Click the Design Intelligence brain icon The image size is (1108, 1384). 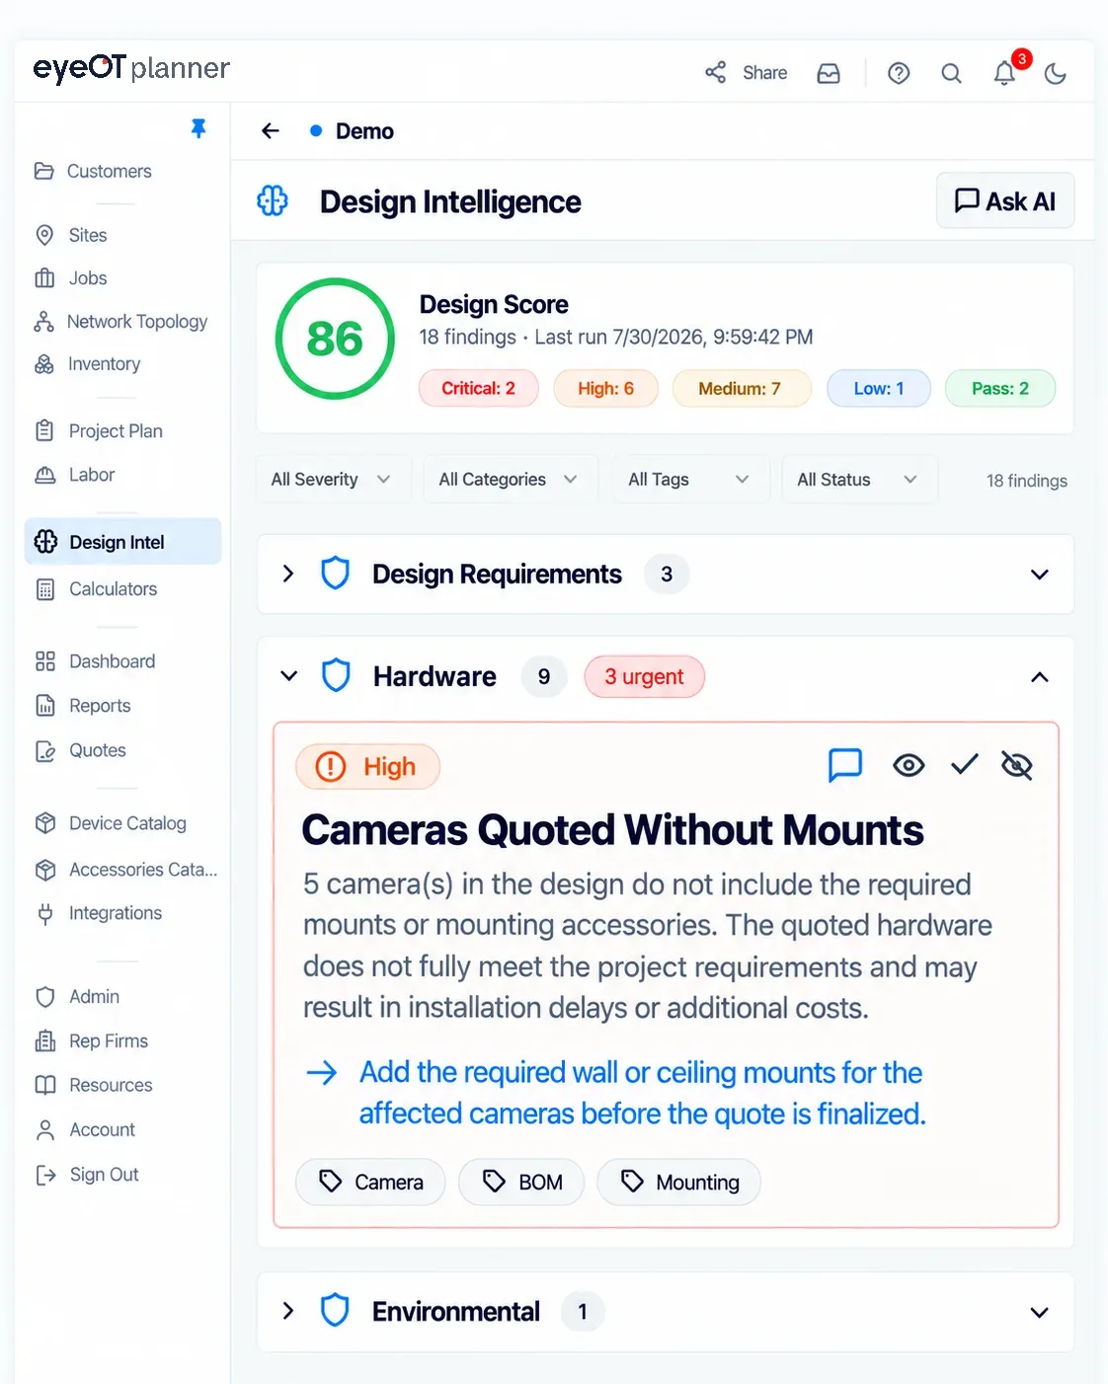click(x=273, y=201)
